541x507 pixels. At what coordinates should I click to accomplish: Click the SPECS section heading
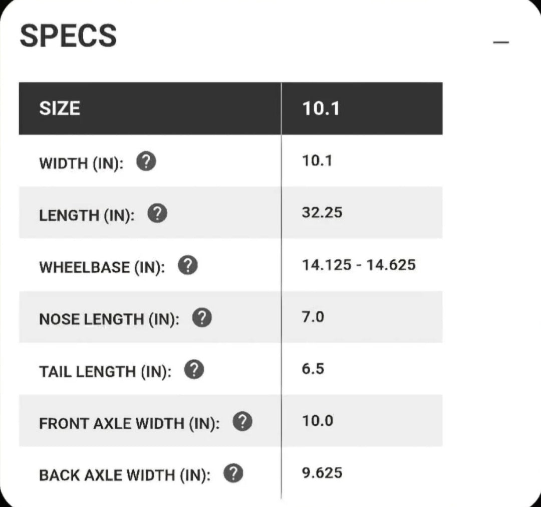tap(68, 36)
